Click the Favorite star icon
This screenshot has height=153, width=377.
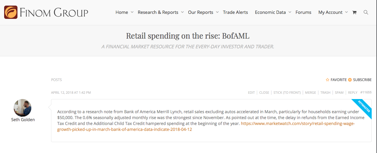click(x=327, y=80)
